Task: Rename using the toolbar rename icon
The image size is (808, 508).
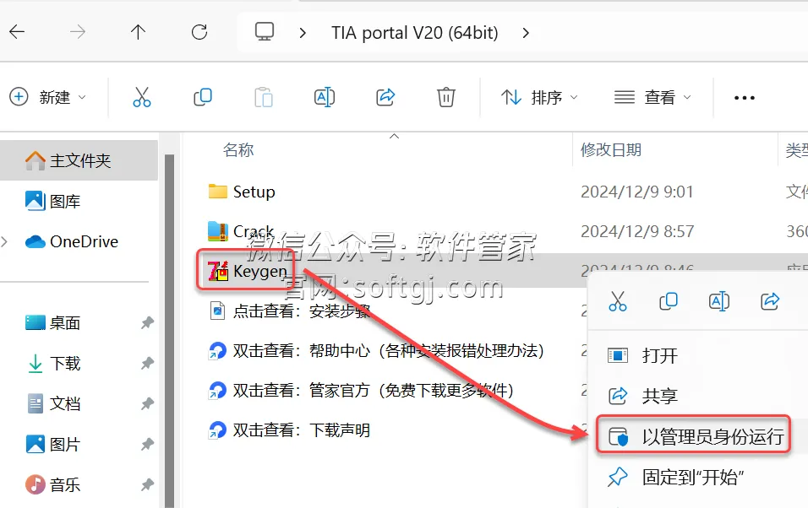Action: pyautogui.click(x=325, y=97)
